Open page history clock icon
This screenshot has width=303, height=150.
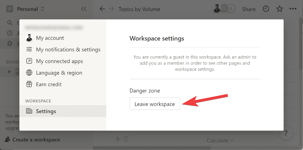click(x=266, y=9)
